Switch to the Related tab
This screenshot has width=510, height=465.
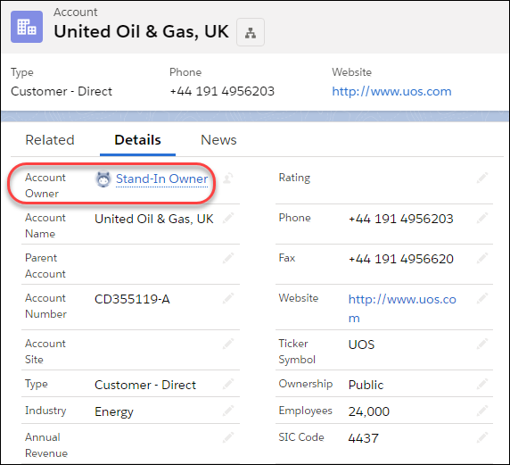point(50,140)
